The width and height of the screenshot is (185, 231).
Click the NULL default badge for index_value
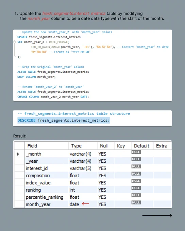(136, 181)
